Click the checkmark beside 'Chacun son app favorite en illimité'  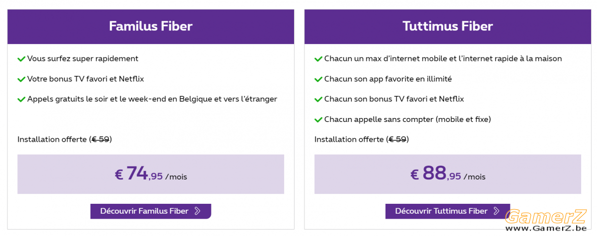click(318, 79)
